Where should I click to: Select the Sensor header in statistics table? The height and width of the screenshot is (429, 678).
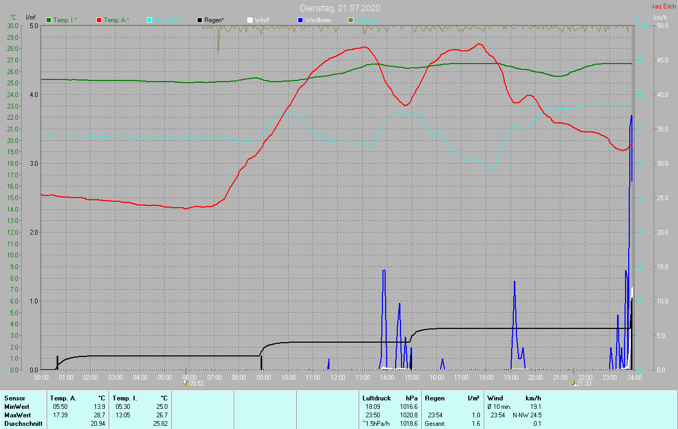[x=14, y=398]
